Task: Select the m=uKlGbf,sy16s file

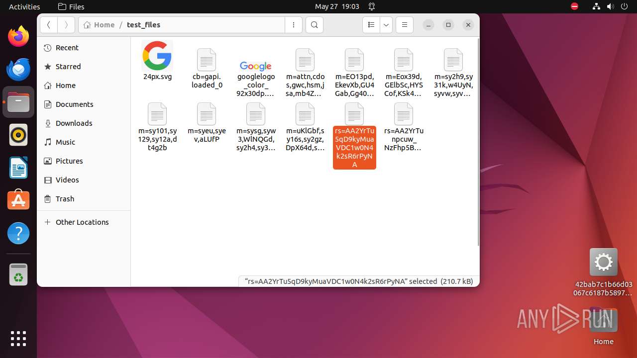Action: (x=305, y=127)
